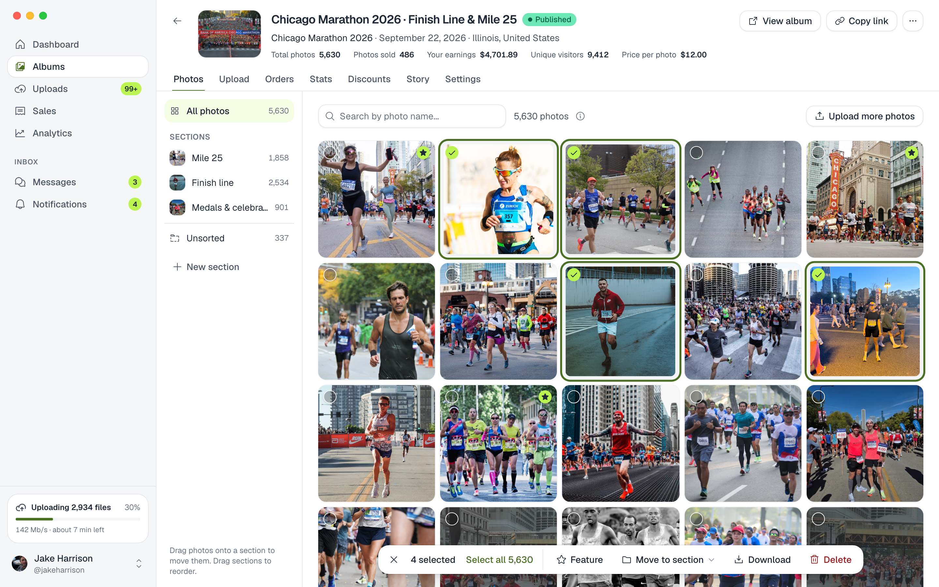Open the more options ellipsis menu
This screenshot has height=587, width=939.
[x=913, y=21]
